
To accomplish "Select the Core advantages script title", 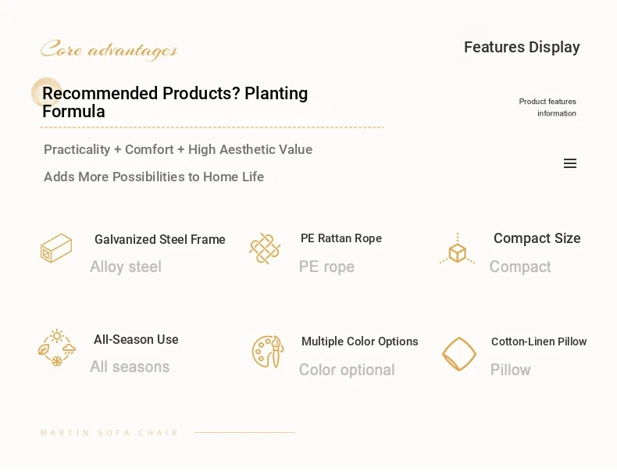I will [109, 50].
